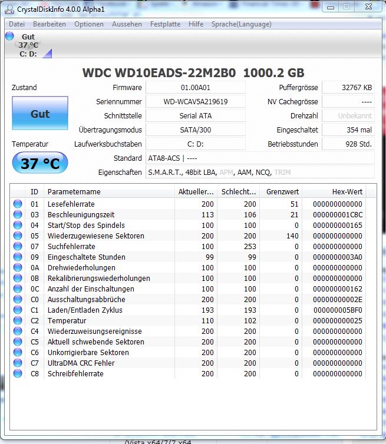Click the Hex-Wert column header
The image size is (386, 444).
point(334,192)
